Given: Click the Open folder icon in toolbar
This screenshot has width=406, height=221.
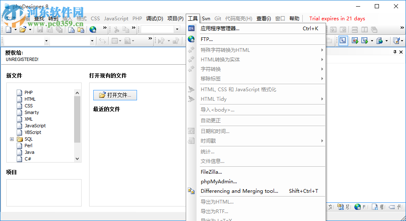Looking at the screenshot, I should tap(23, 30).
